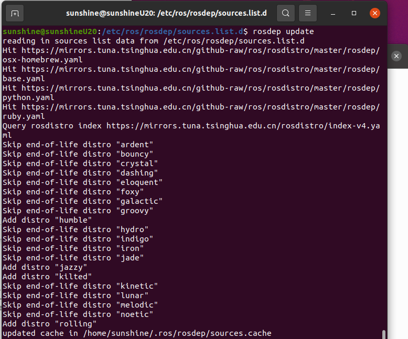Viewport: 408px width, 339px height.
Task: Click the ruby.yaml line
Action: [24, 116]
